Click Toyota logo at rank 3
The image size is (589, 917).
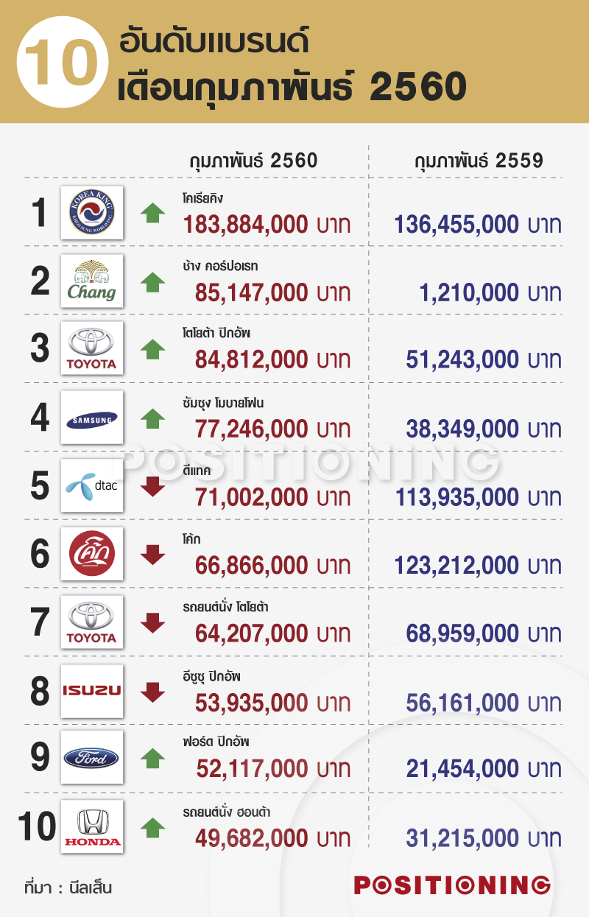[92, 349]
